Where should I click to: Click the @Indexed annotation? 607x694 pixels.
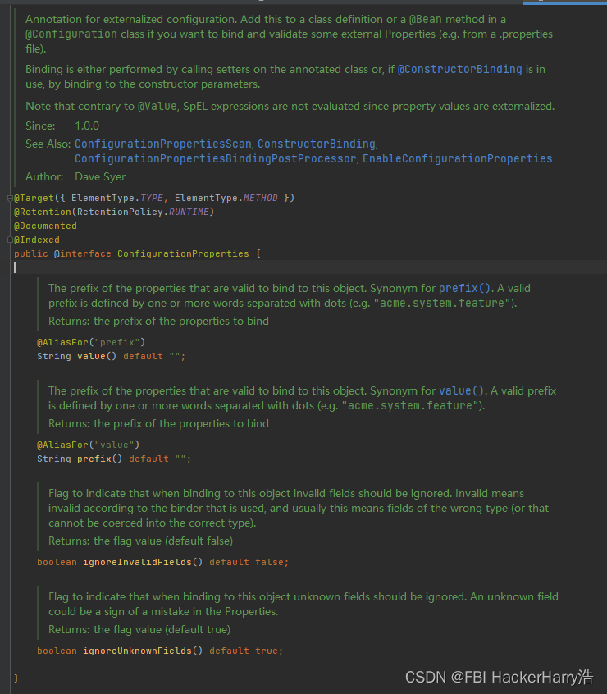(x=37, y=240)
